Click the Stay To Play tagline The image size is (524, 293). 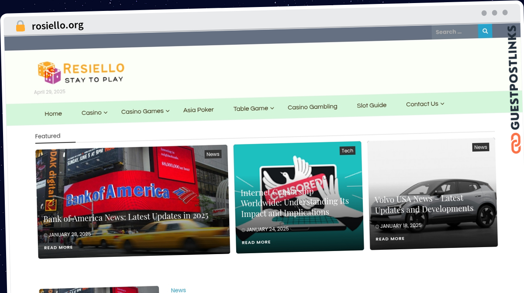tap(94, 80)
